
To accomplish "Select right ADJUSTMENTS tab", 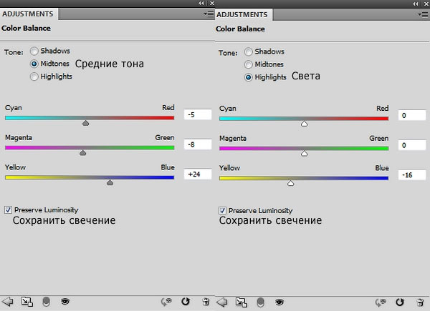I will click(x=242, y=14).
